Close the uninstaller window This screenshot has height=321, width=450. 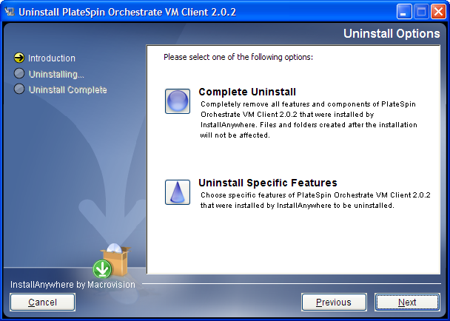point(438,12)
